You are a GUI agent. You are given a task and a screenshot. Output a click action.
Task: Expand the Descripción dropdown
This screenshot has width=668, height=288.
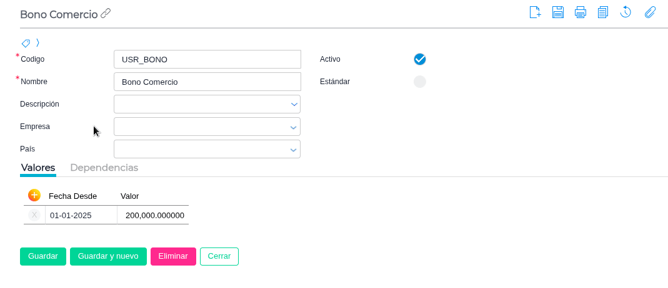pos(294,104)
